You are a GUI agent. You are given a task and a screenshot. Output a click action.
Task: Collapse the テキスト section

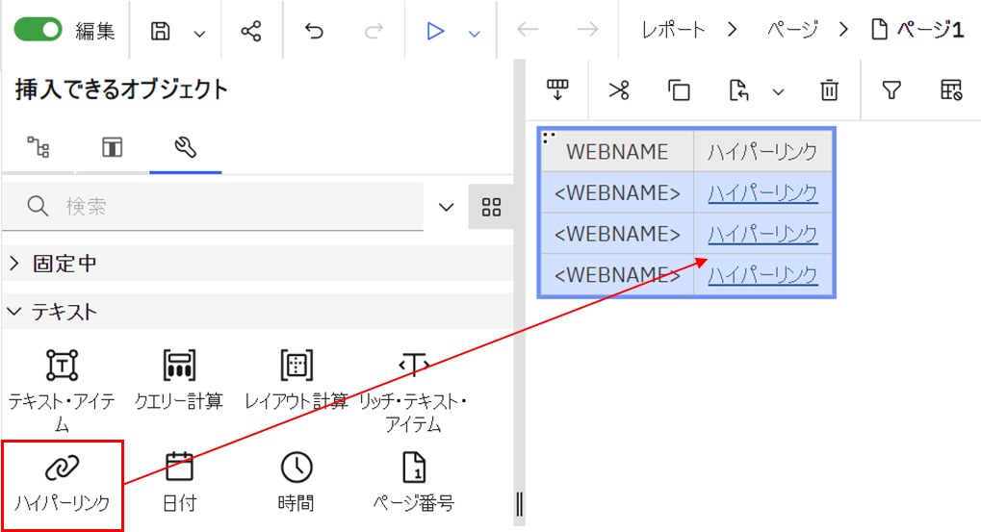(258, 312)
